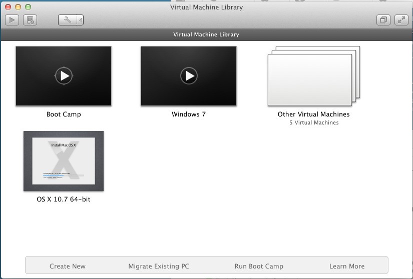Viewport: 413px width, 279px height.
Task: Select the OS X 10.7 64-bit label
Action: (x=64, y=199)
